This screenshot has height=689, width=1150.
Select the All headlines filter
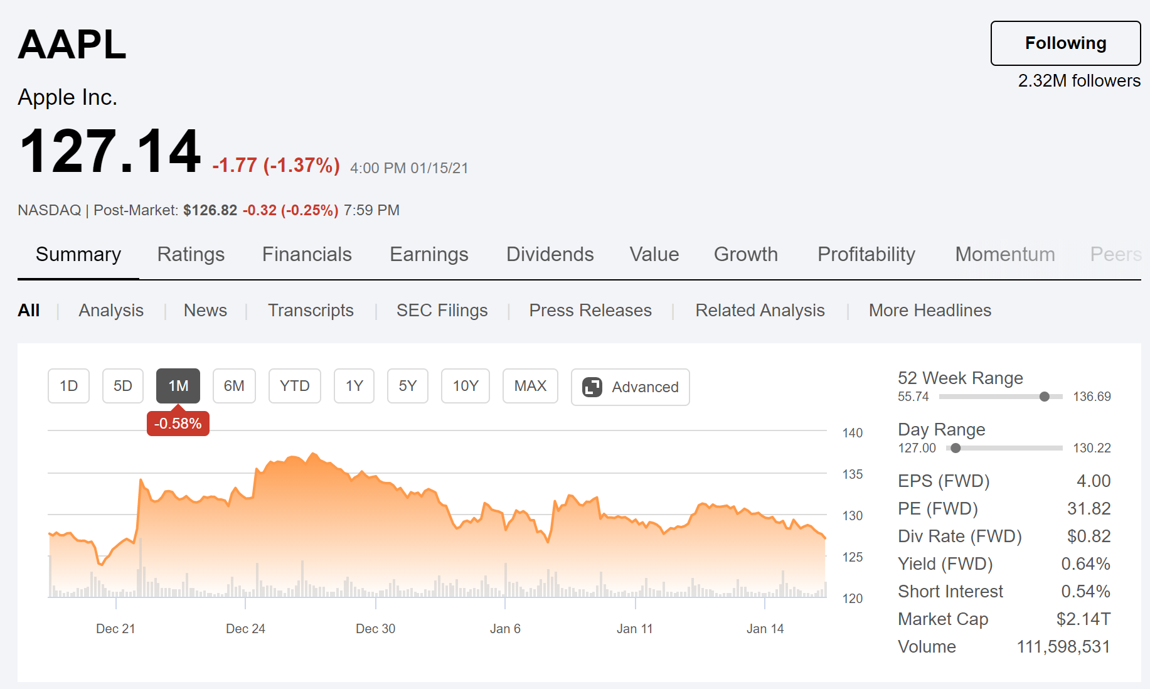pos(29,311)
